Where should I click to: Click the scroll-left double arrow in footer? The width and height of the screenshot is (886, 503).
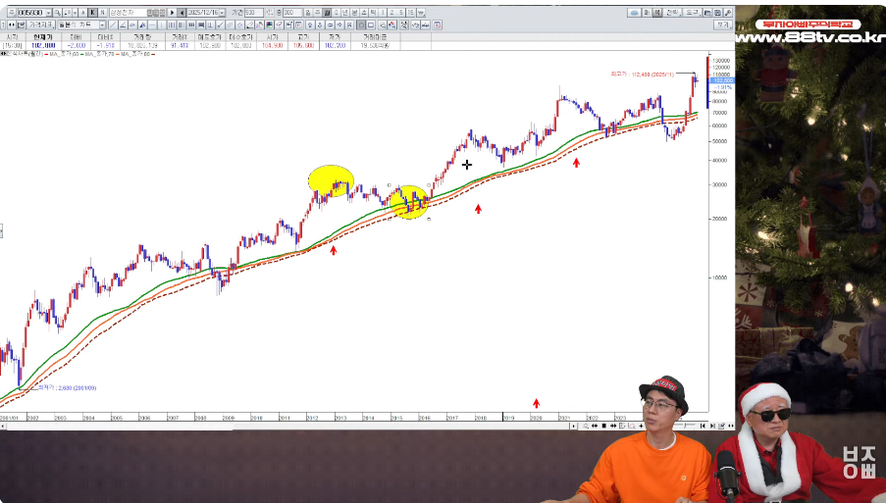coord(595,426)
